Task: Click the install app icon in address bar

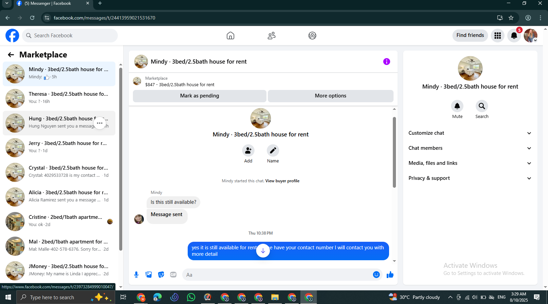Action: (500, 18)
